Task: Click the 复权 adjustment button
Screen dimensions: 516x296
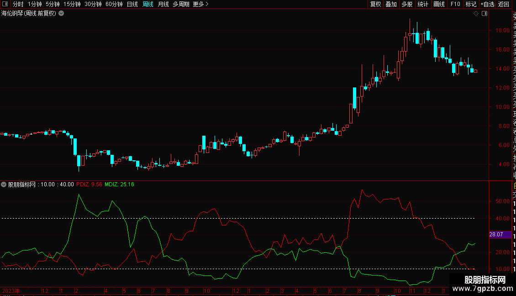Action: (x=375, y=4)
